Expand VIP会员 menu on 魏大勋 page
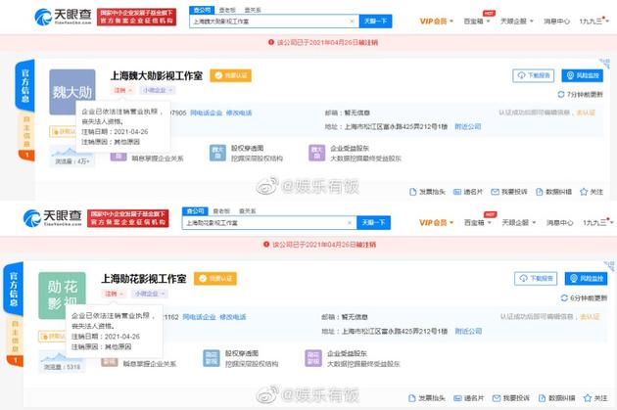Screen dimensions: 617x410 coord(437,22)
